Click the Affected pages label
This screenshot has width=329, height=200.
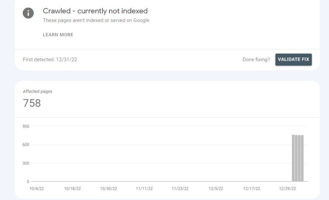coord(38,91)
